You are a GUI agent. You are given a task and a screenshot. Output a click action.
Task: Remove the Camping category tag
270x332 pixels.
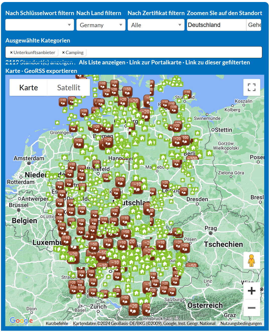pos(63,53)
